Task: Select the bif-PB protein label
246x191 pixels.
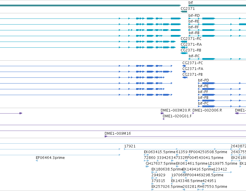Action: tap(203, 98)
